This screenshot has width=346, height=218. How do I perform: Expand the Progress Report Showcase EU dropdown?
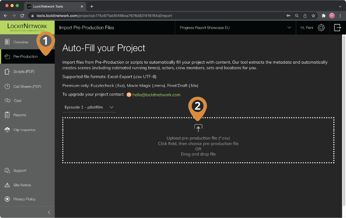(x=235, y=27)
